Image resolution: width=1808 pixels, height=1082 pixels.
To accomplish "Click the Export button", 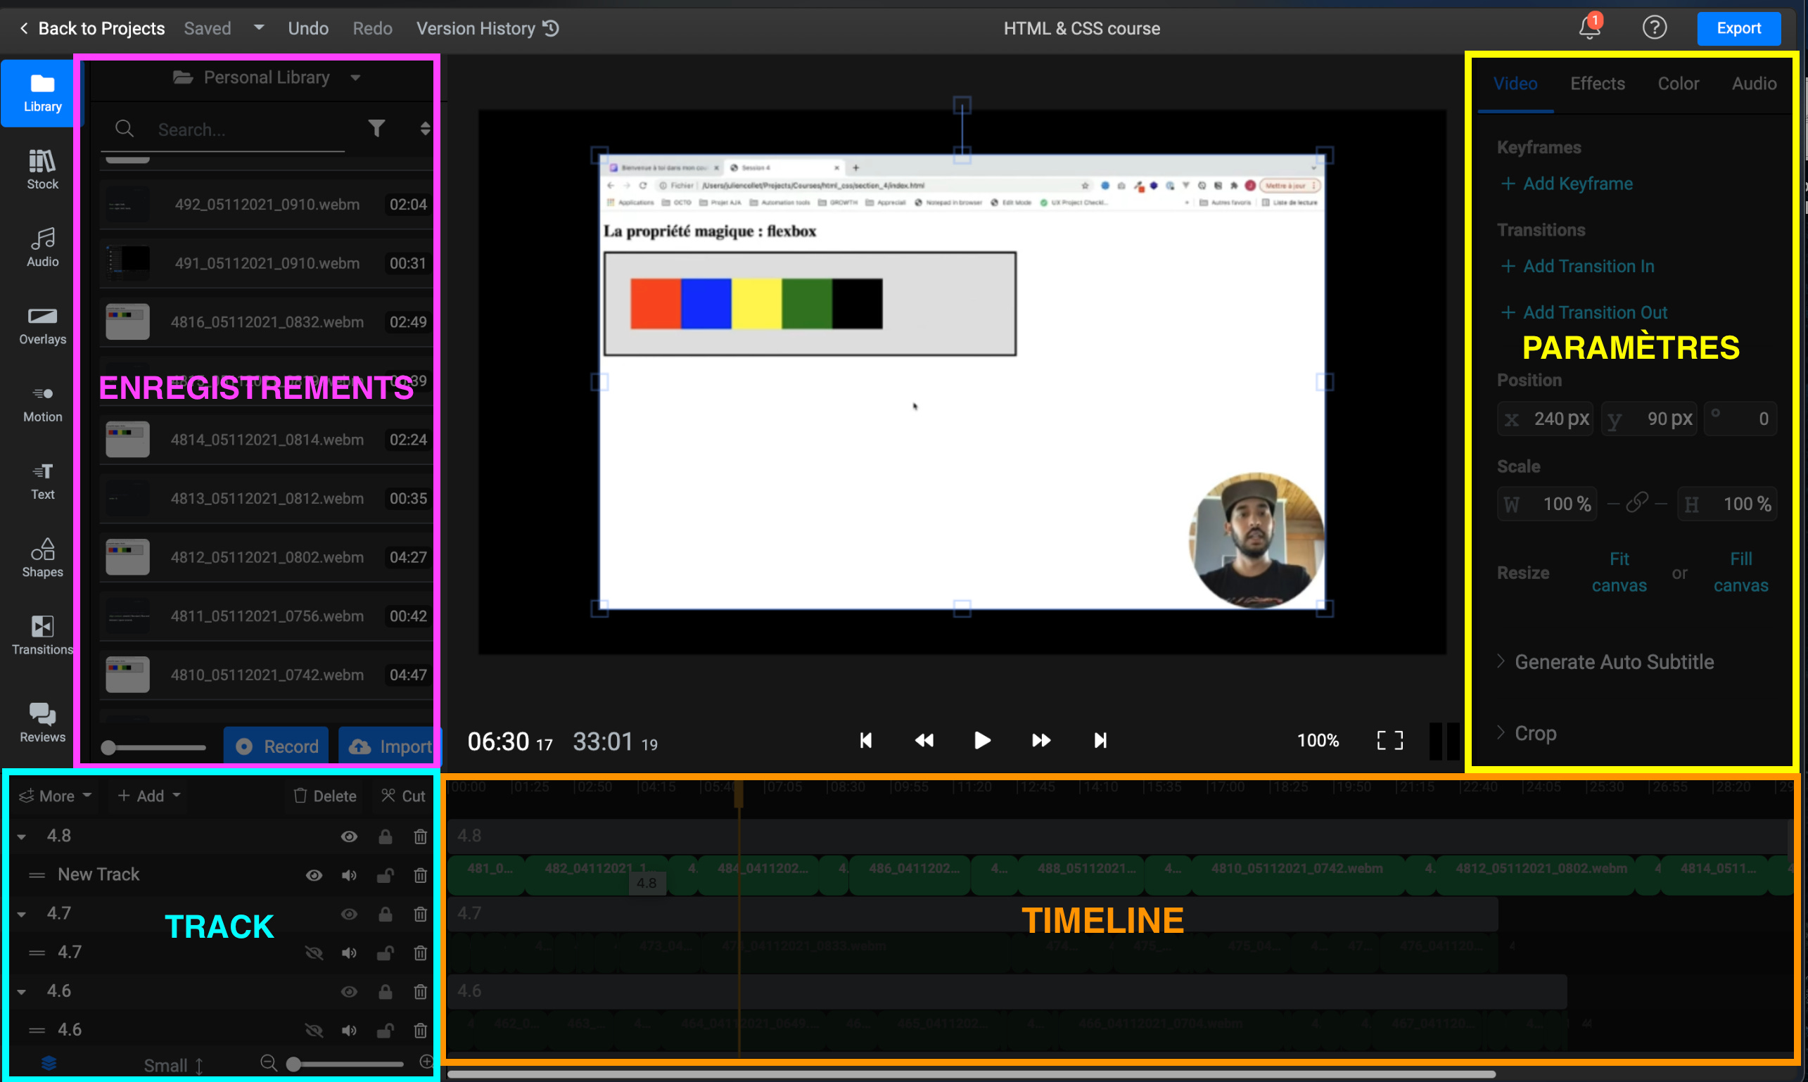I will pyautogui.click(x=1738, y=28).
